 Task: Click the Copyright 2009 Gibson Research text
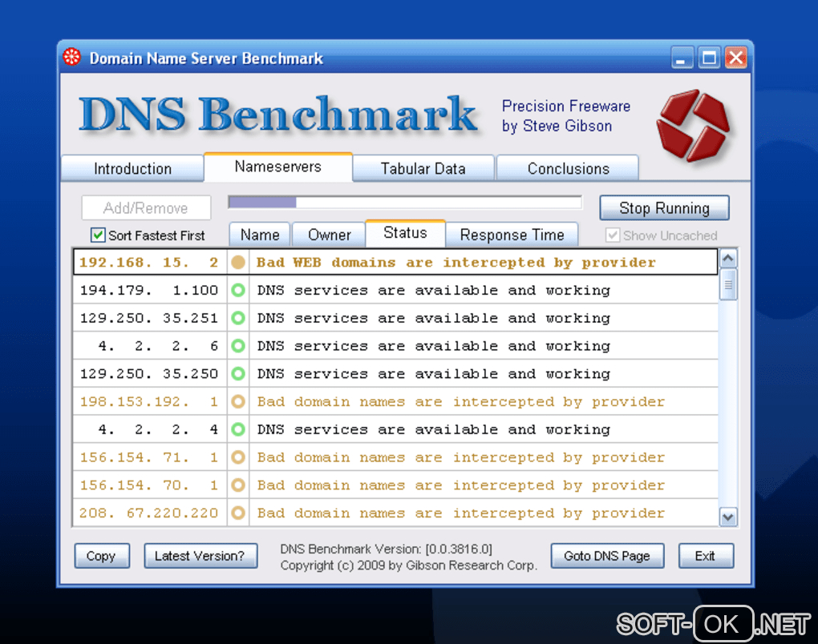pyautogui.click(x=408, y=566)
